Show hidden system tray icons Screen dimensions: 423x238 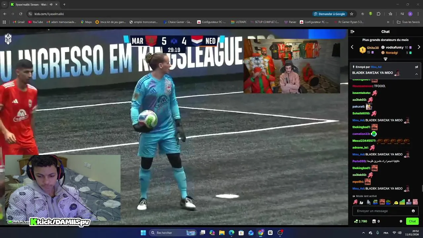(364, 233)
